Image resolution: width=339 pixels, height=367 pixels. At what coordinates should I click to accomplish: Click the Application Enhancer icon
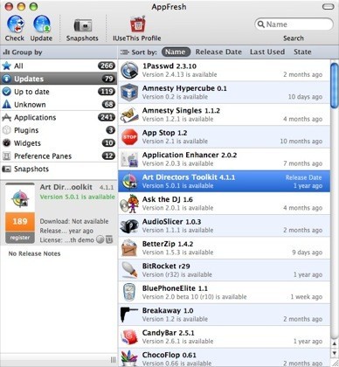129,159
